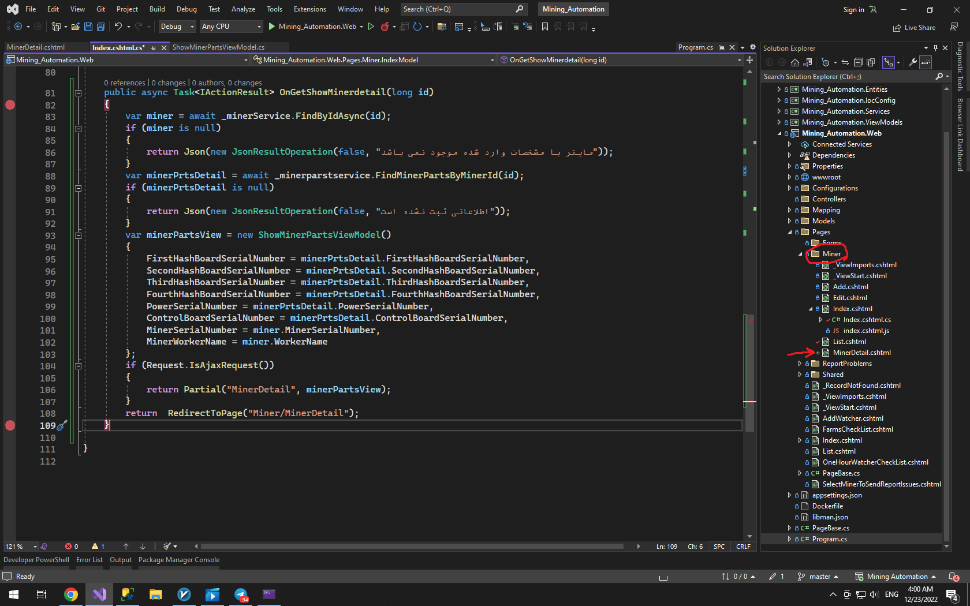
Task: Toggle Preview Selected Items in Solution Explorer
Action: [926, 62]
